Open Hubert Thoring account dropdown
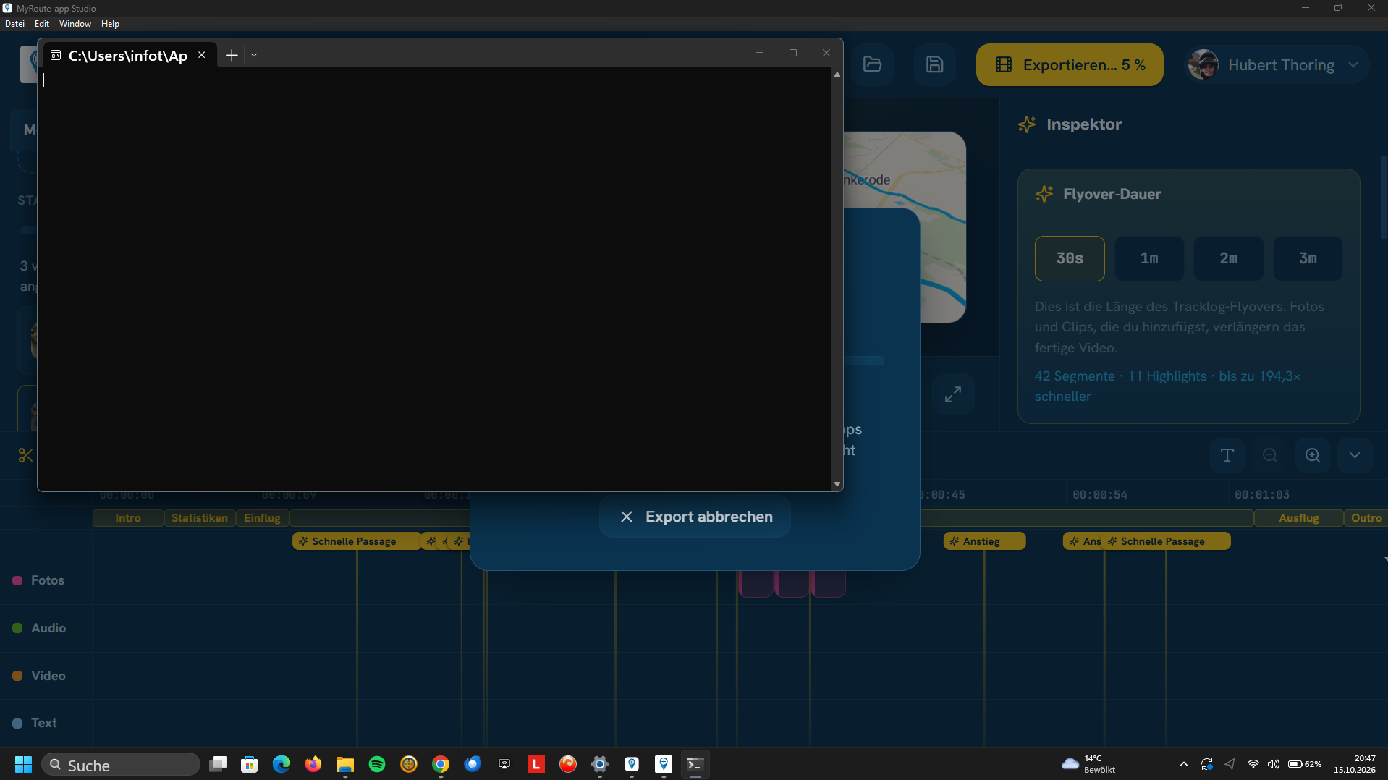 (1276, 65)
